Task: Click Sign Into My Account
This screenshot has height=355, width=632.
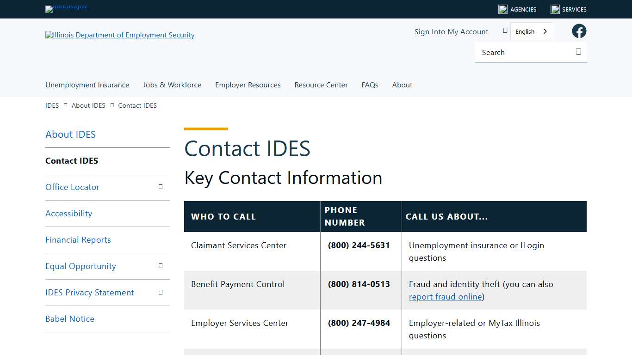Action: [x=451, y=31]
